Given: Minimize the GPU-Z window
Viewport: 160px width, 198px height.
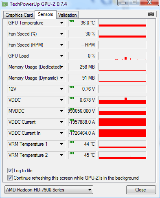Looking at the screenshot, I should [123, 3].
